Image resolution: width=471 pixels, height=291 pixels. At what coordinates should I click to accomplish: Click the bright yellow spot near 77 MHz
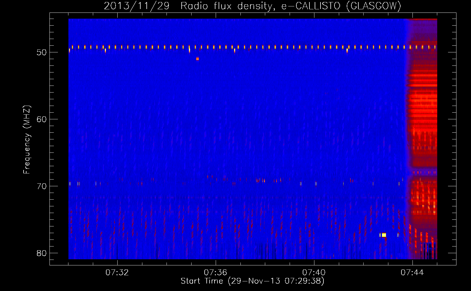click(384, 235)
